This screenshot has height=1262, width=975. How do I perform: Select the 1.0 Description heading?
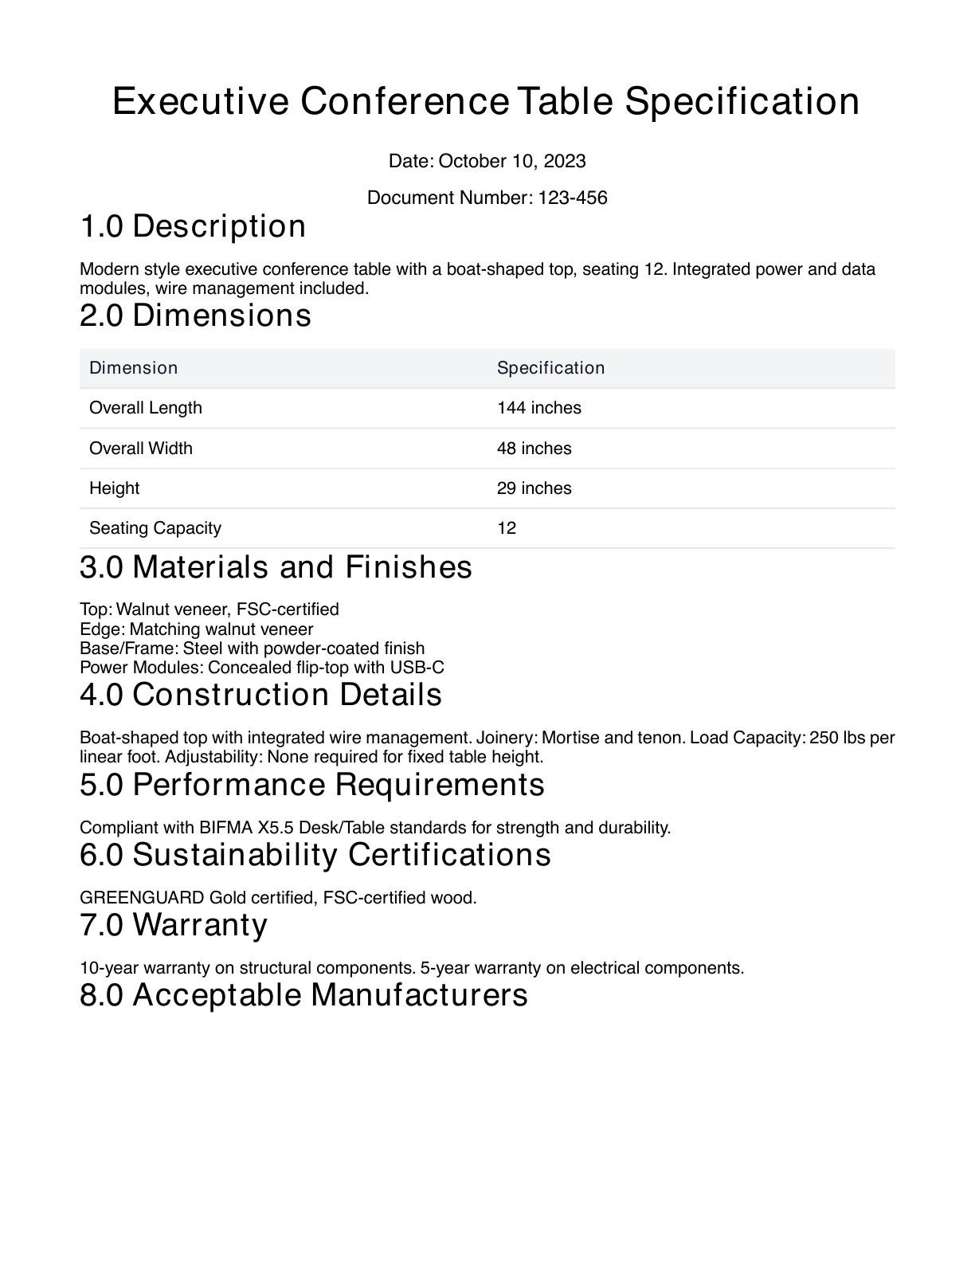click(x=193, y=226)
